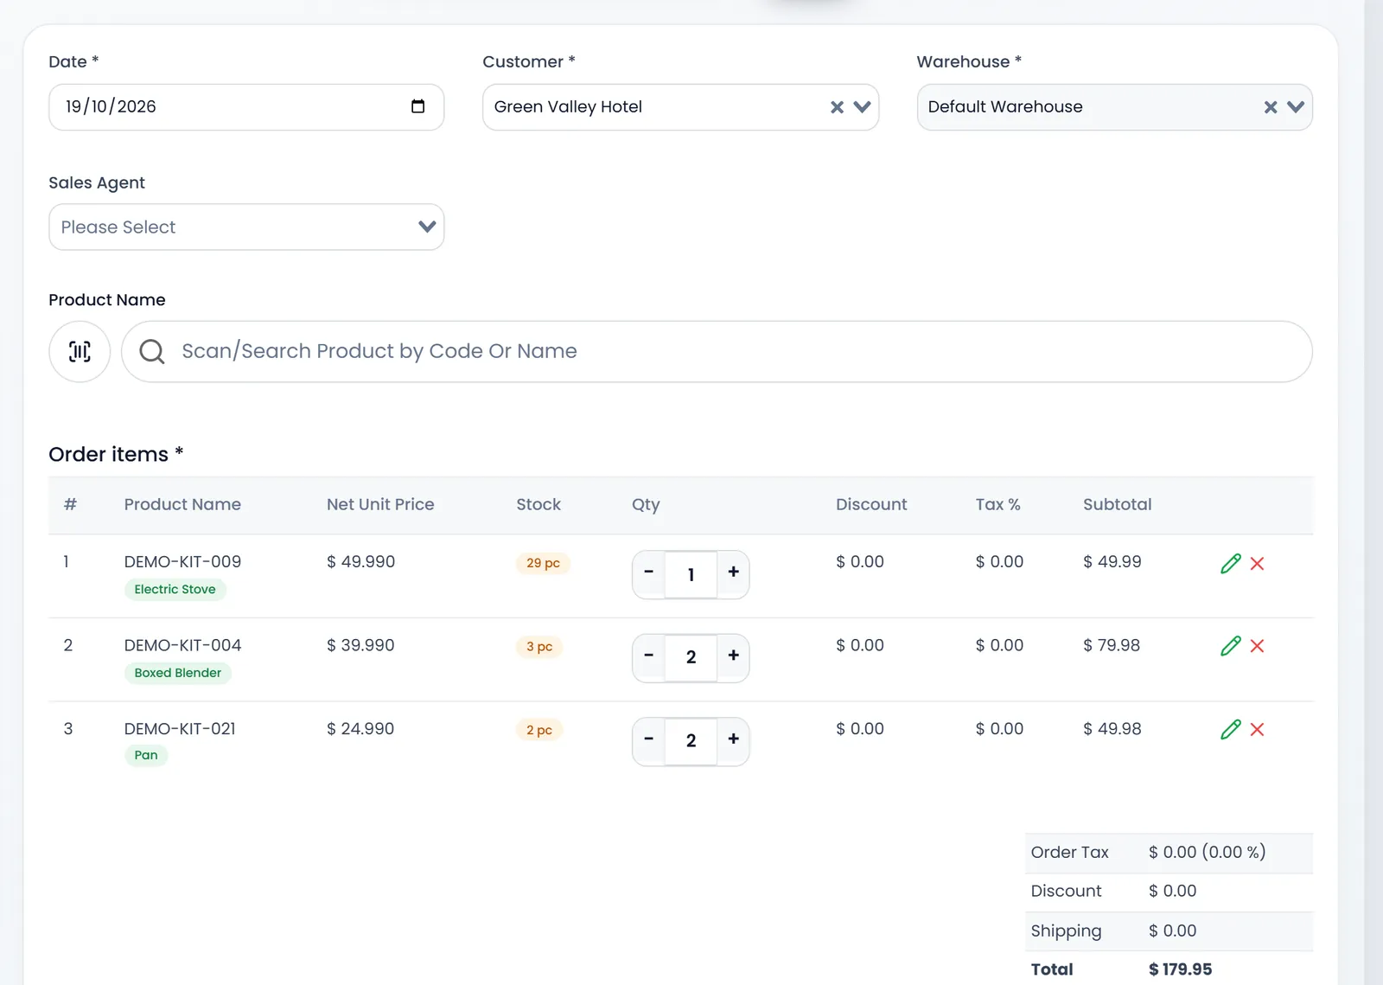Click the Electric Stove product tag

click(x=175, y=590)
